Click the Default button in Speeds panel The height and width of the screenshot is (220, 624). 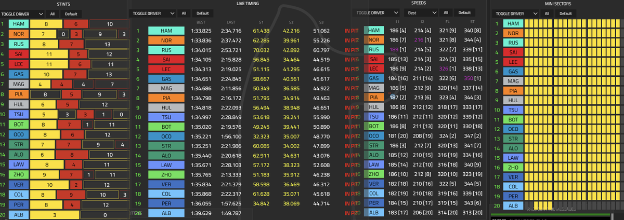pos(463,12)
